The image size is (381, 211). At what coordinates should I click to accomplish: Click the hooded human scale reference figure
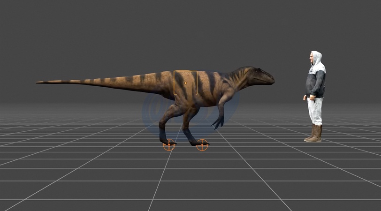tap(315, 97)
